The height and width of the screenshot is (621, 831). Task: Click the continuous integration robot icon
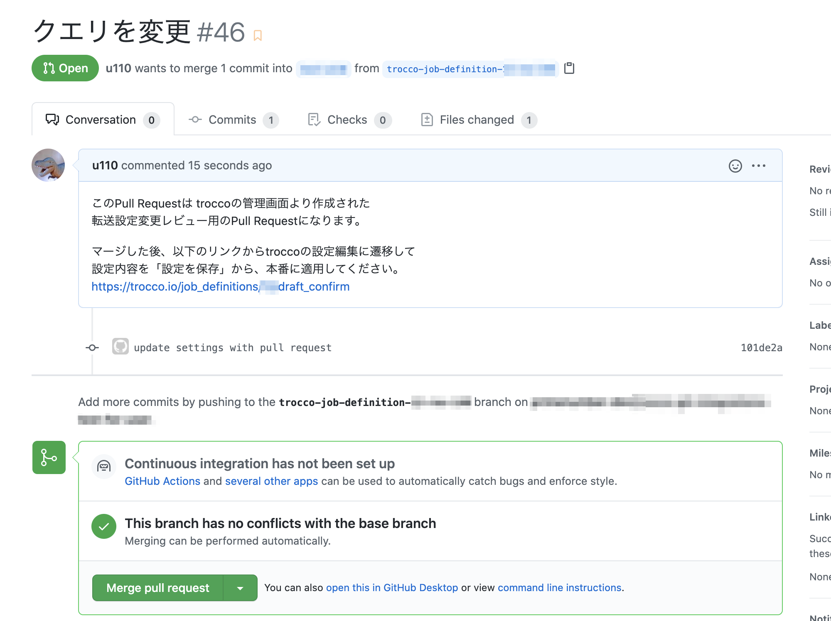(x=104, y=467)
